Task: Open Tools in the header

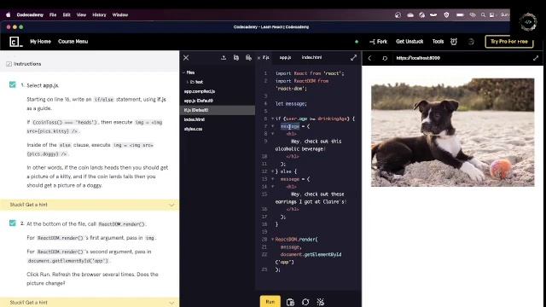Action: point(438,42)
